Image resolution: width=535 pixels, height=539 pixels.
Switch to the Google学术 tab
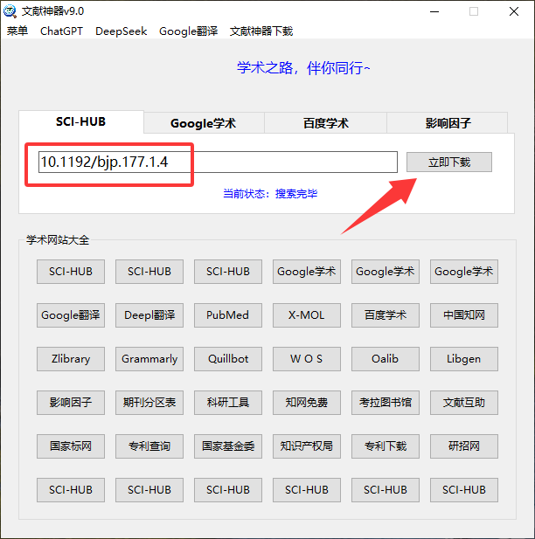pos(204,123)
